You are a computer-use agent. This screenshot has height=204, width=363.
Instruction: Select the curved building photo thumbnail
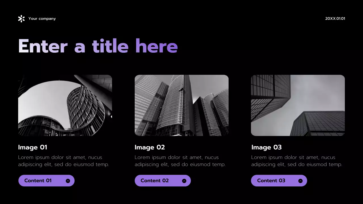(65, 105)
